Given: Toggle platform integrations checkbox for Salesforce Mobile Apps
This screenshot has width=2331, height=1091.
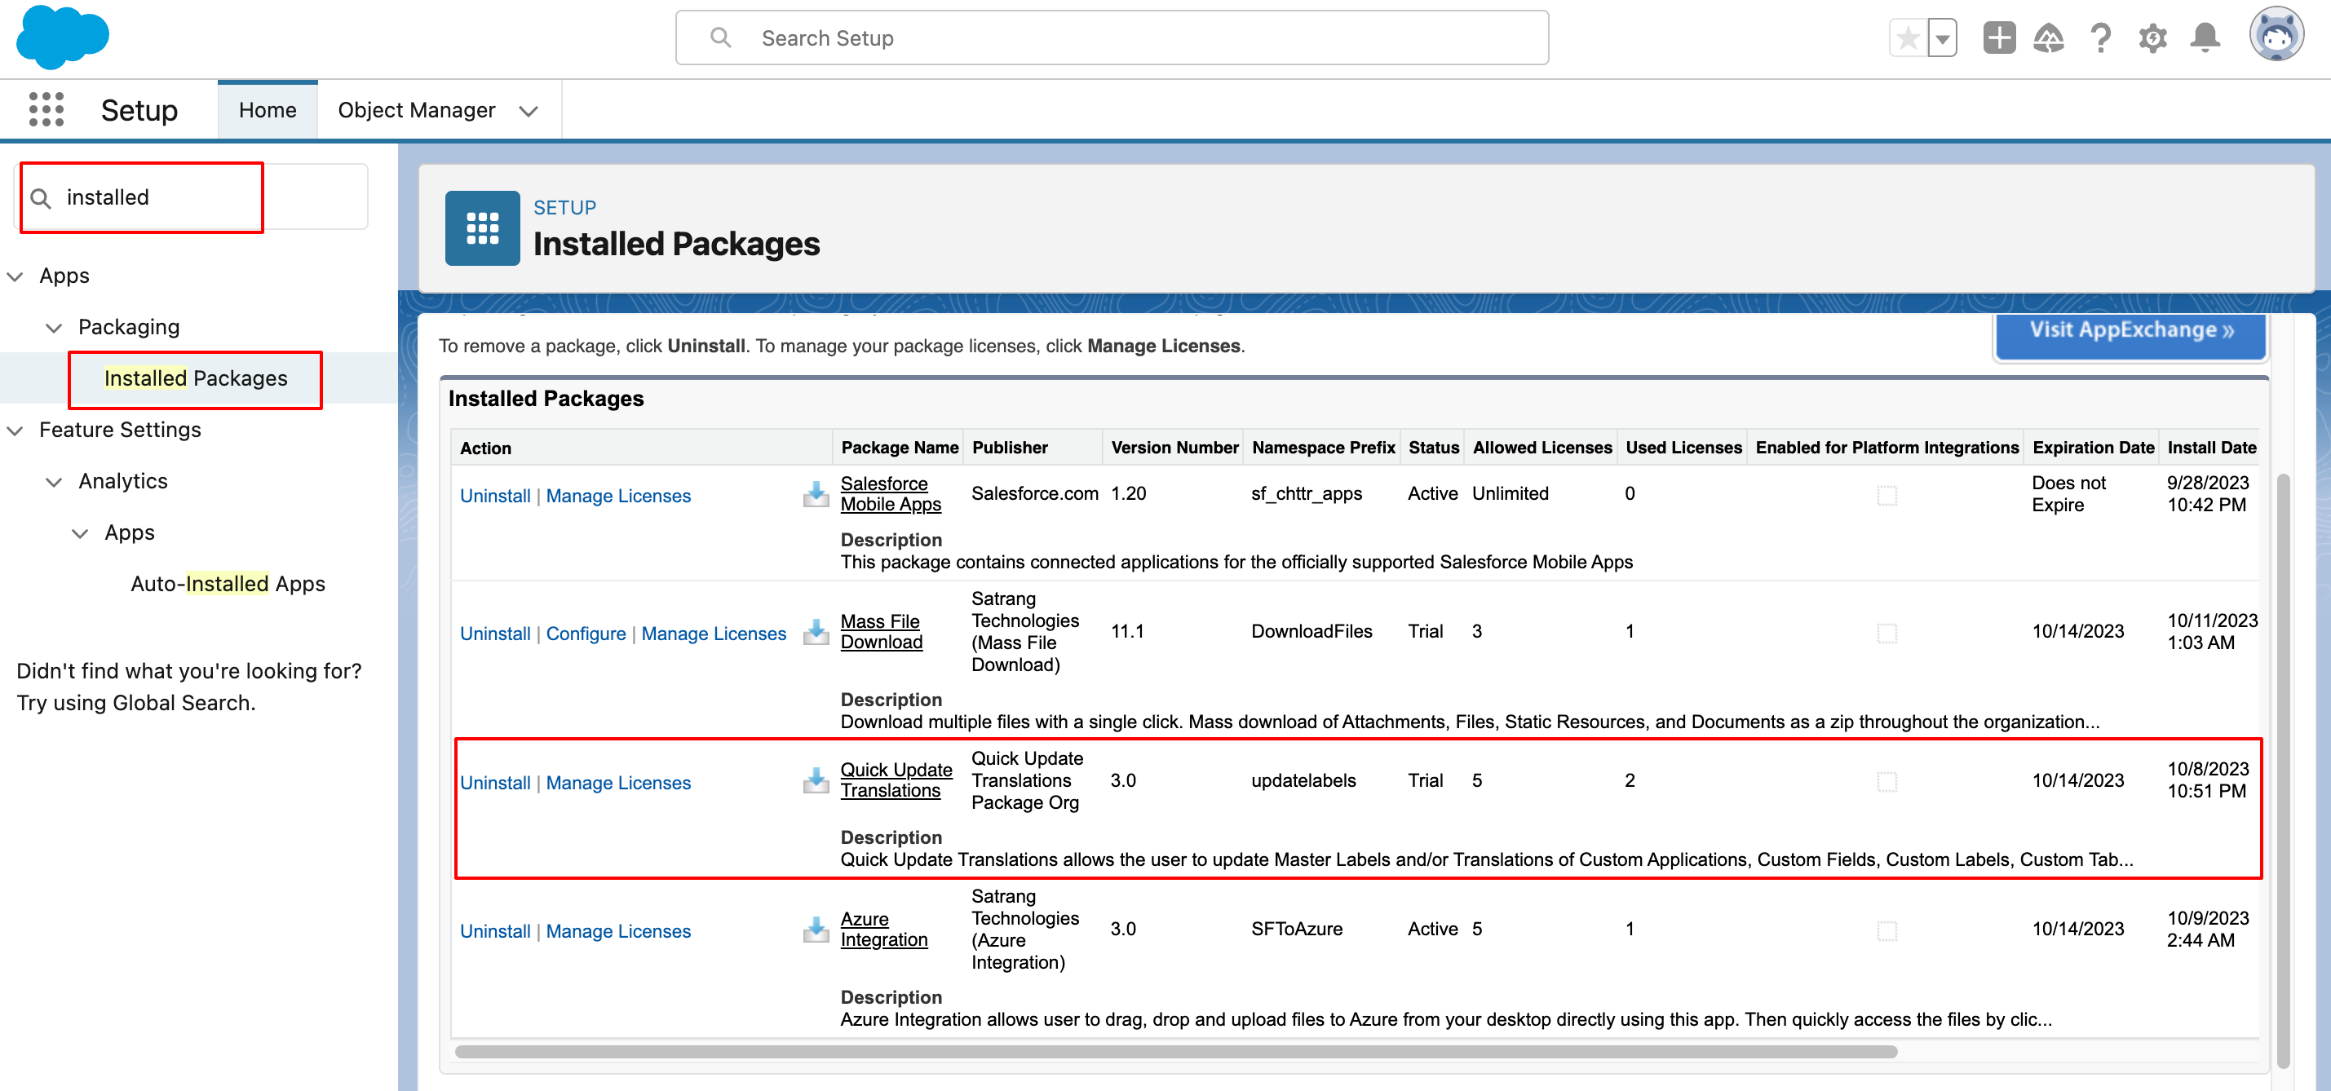Looking at the screenshot, I should [1886, 495].
